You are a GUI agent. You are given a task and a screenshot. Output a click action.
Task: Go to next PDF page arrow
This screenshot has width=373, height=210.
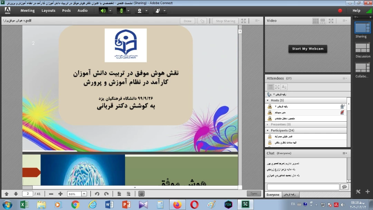click(x=16, y=194)
